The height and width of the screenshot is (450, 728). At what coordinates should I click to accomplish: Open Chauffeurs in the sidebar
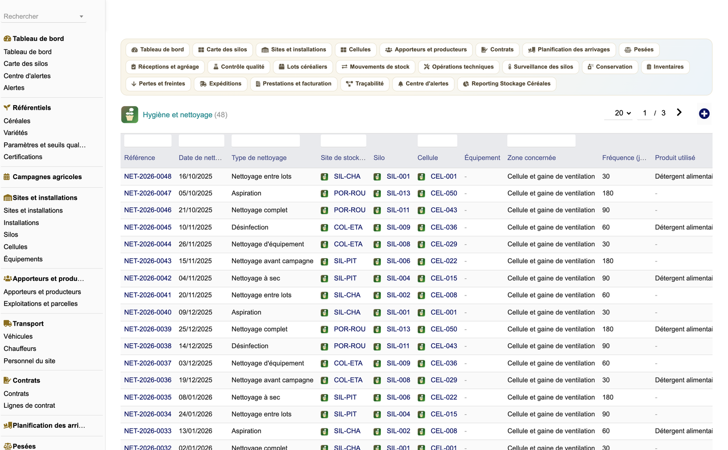pos(20,349)
